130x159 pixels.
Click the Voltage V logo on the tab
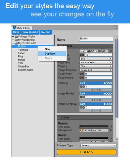[x=14, y=28]
